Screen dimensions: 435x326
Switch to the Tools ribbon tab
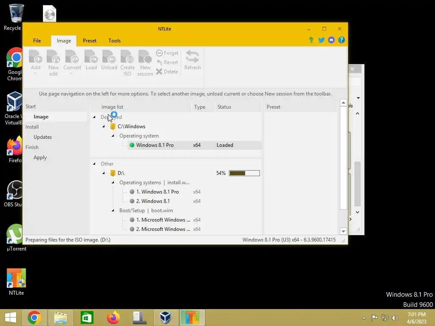[115, 41]
